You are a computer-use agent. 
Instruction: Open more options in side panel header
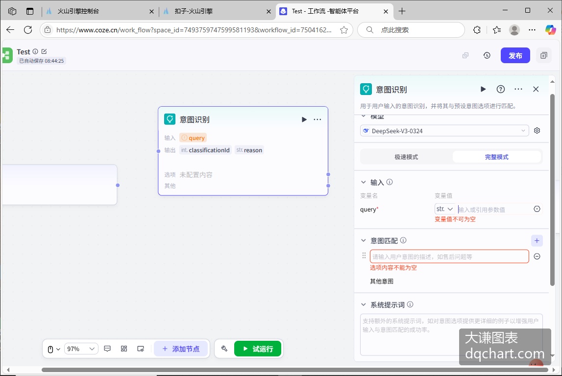coord(518,89)
